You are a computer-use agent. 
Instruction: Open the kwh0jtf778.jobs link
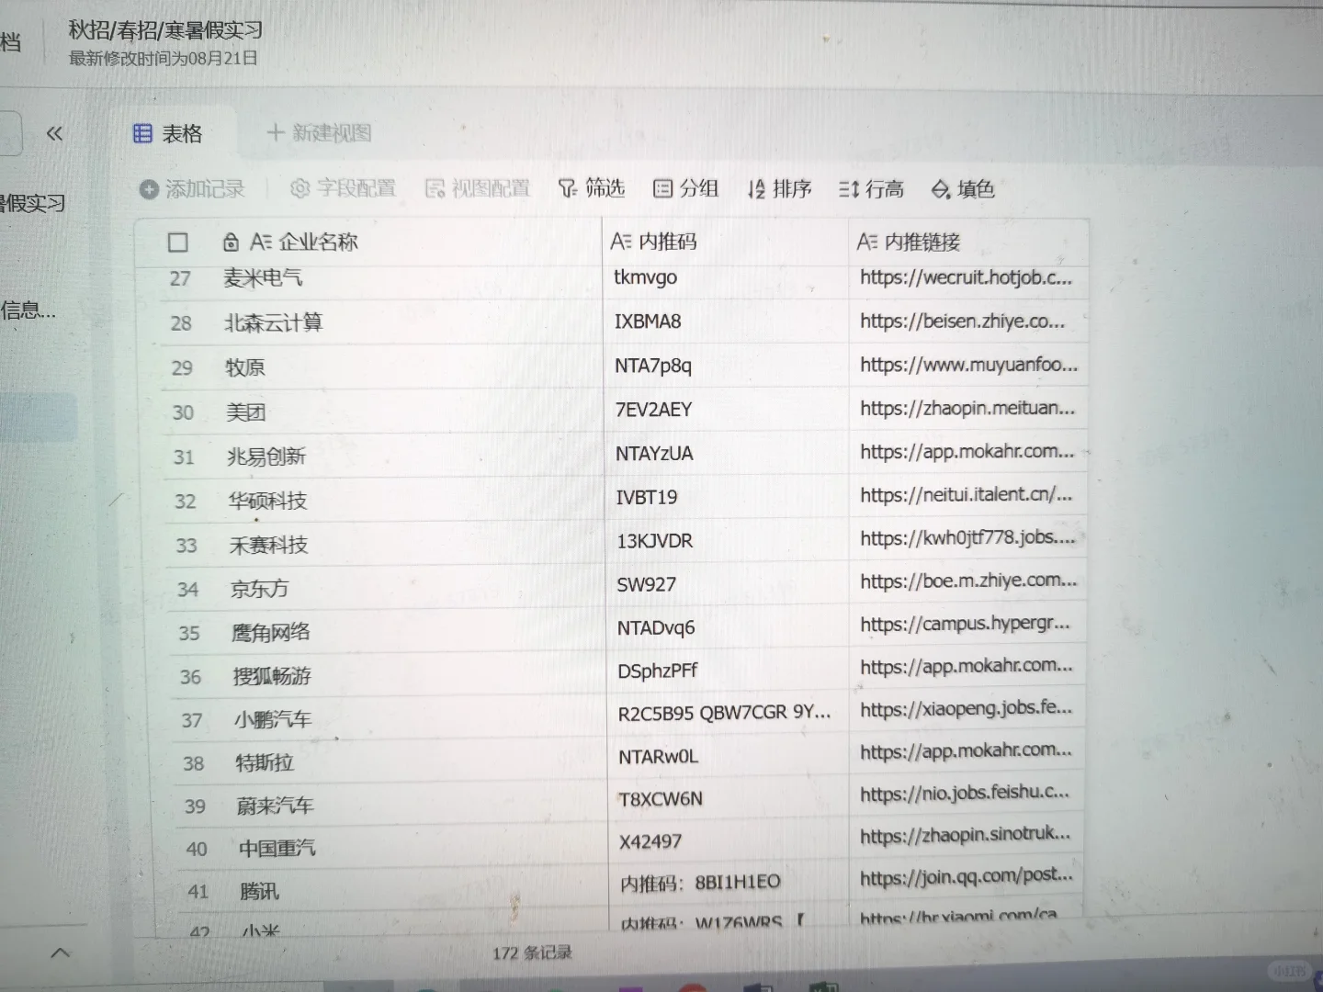click(x=967, y=538)
